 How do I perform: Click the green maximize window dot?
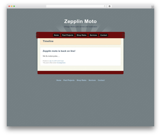14,6
